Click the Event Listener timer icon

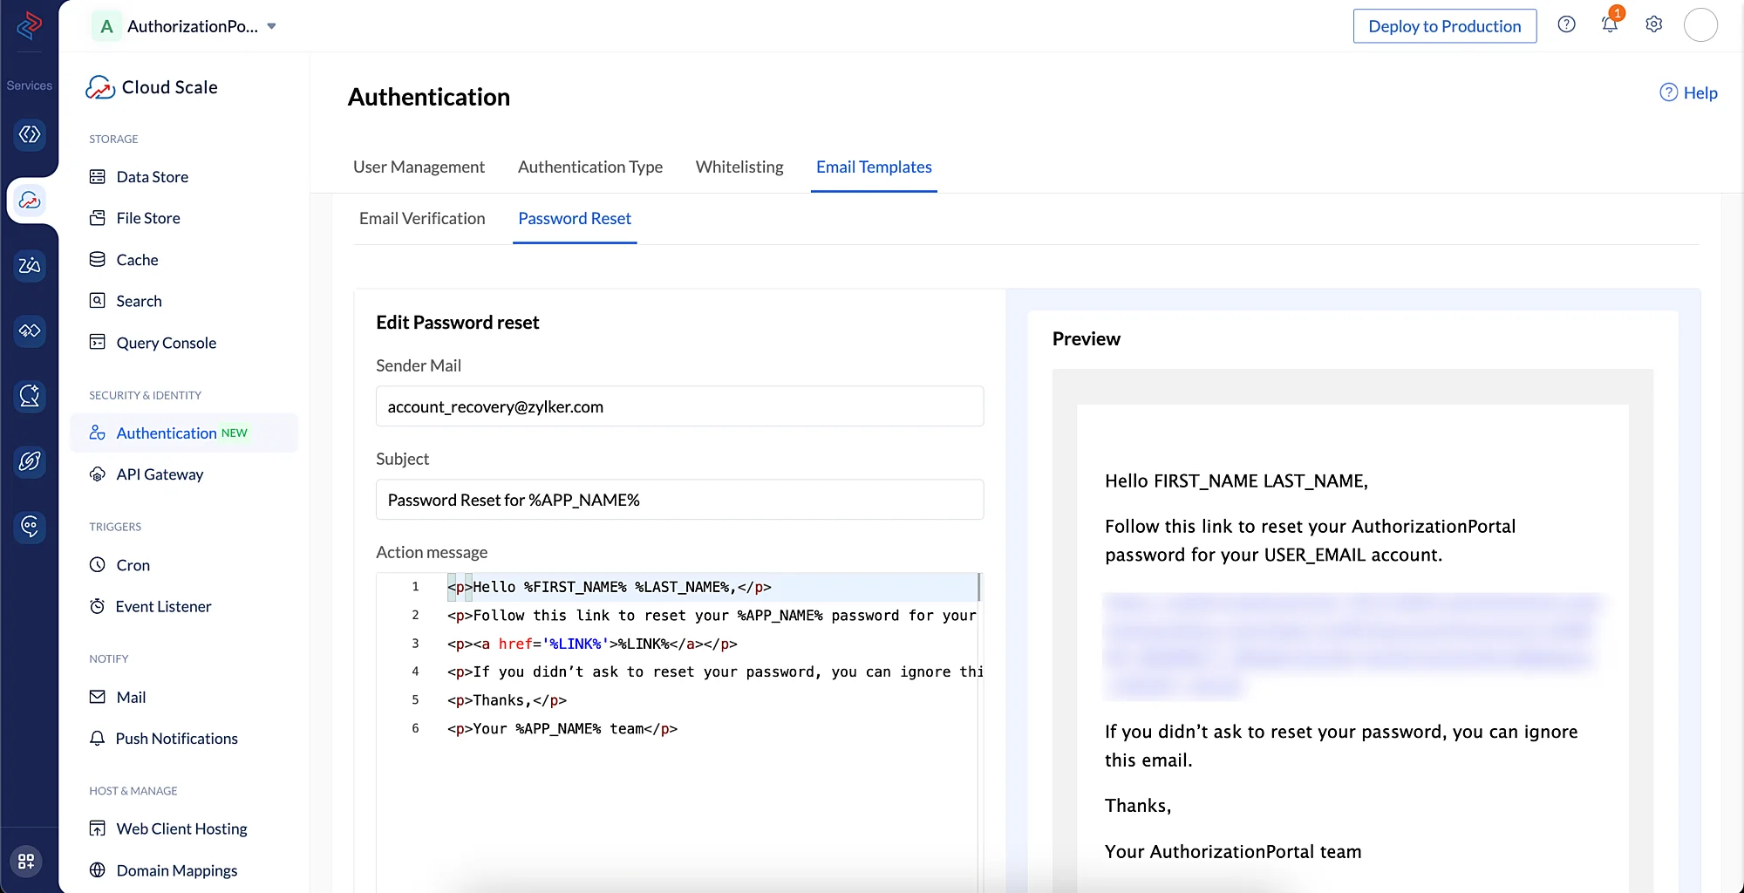98,606
